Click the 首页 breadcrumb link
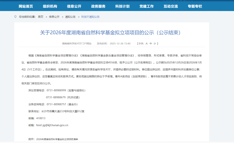Image resolution: width=234 pixels, height=143 pixels. point(40,16)
